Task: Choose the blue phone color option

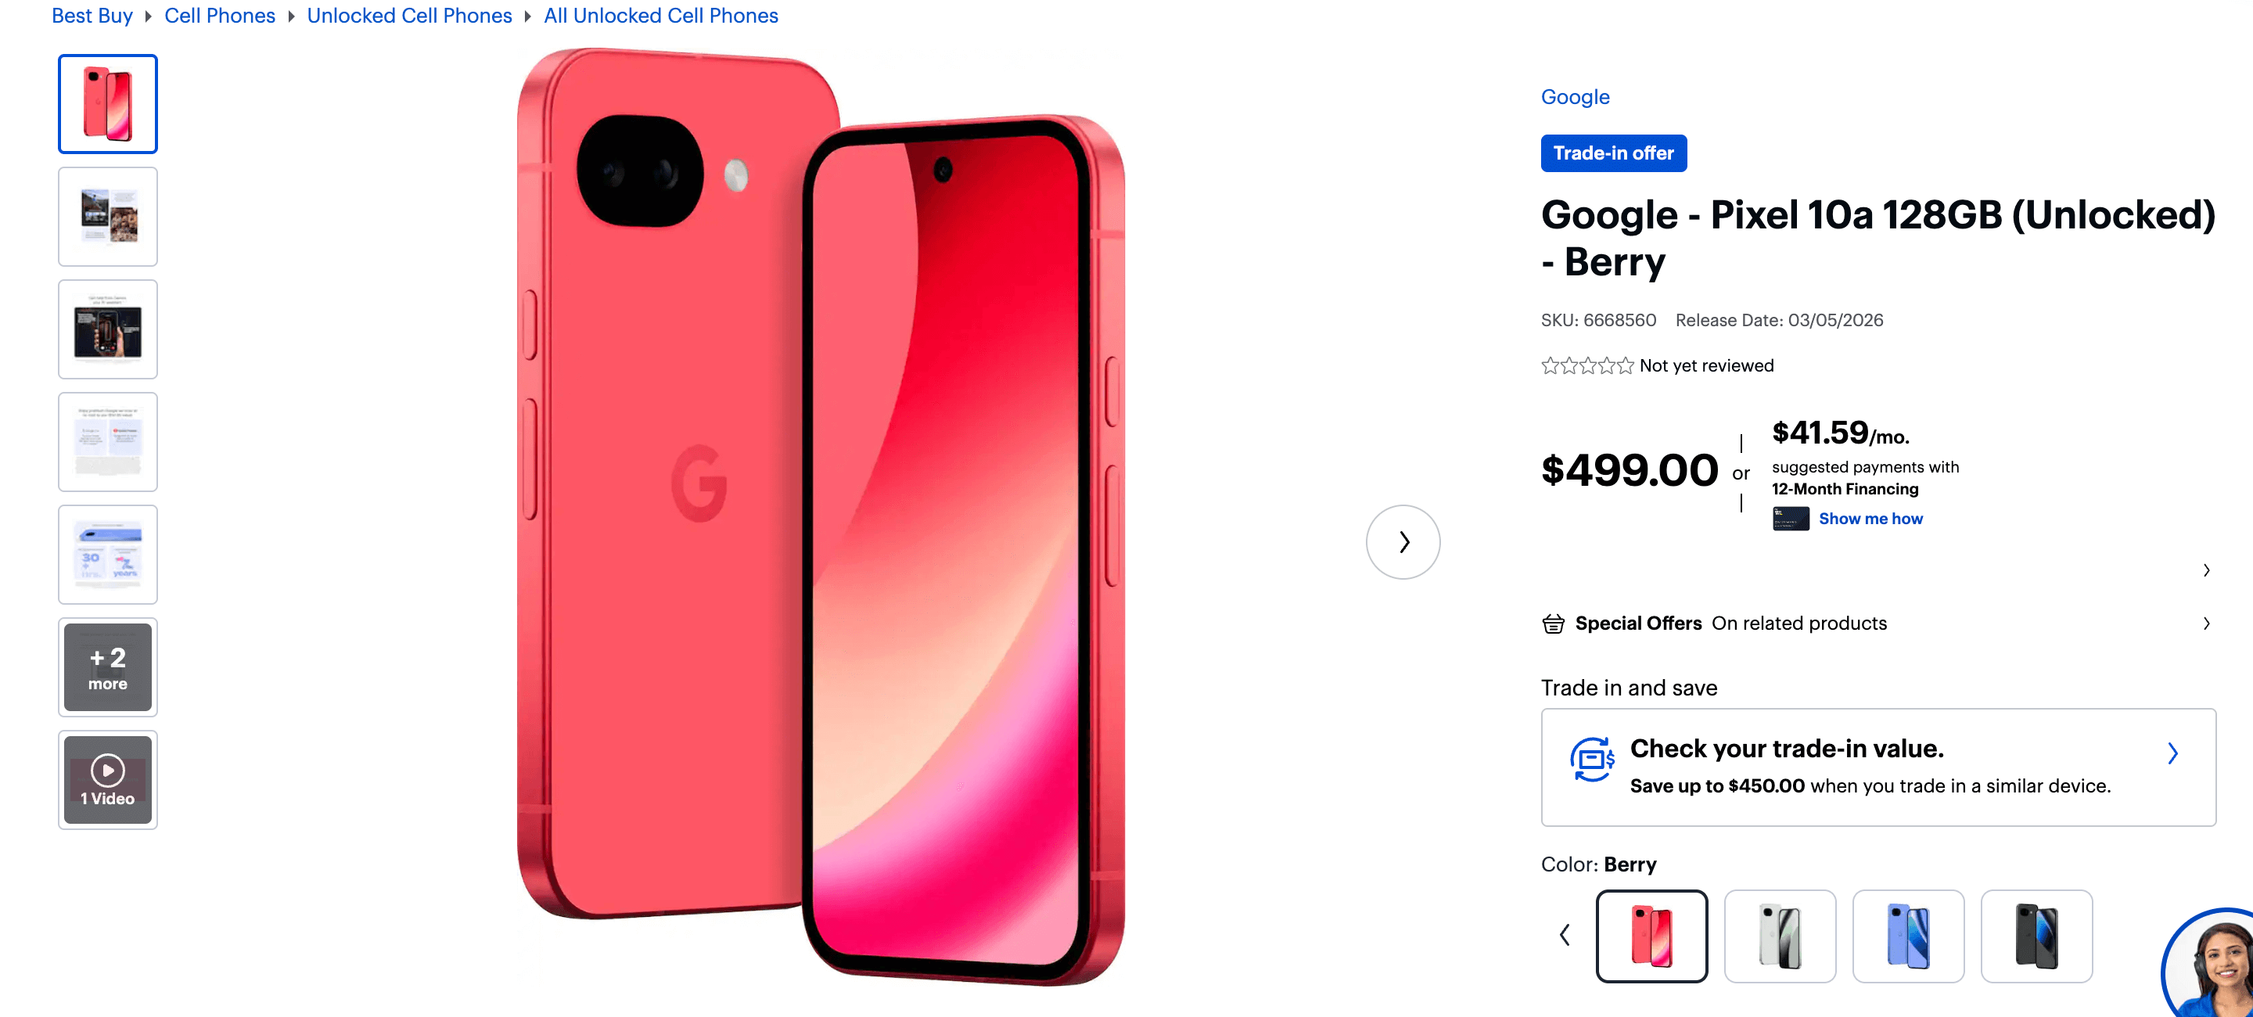Action: point(1907,936)
